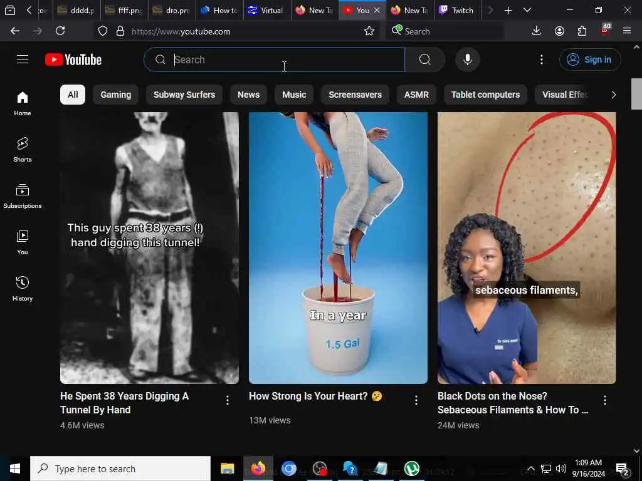The width and height of the screenshot is (642, 481).
Task: Switch to the dddd.png browser tab
Action: coord(76,11)
